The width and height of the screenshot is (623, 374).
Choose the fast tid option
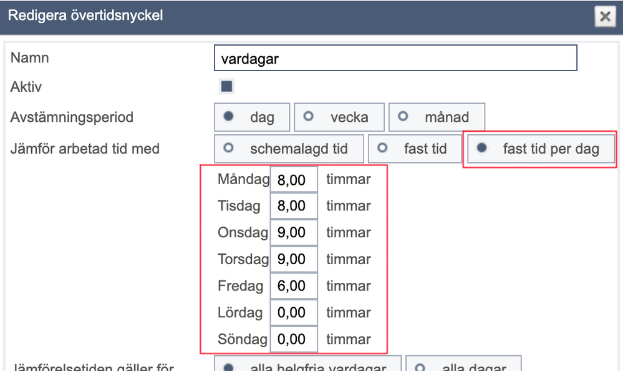415,149
